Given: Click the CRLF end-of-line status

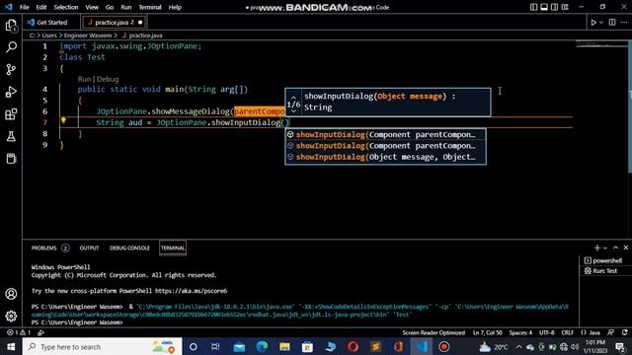Looking at the screenshot, I should (568, 333).
